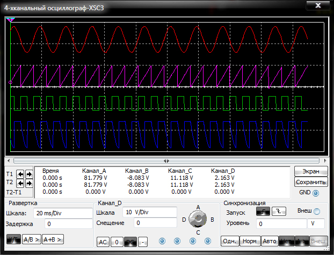This screenshot has width=334, height=255.
Task: Click the window resize grip at bottom-right corner
Action: point(326,249)
